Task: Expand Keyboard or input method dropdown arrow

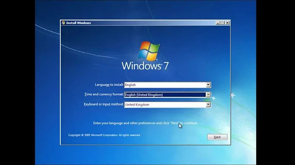Action: click(208, 105)
